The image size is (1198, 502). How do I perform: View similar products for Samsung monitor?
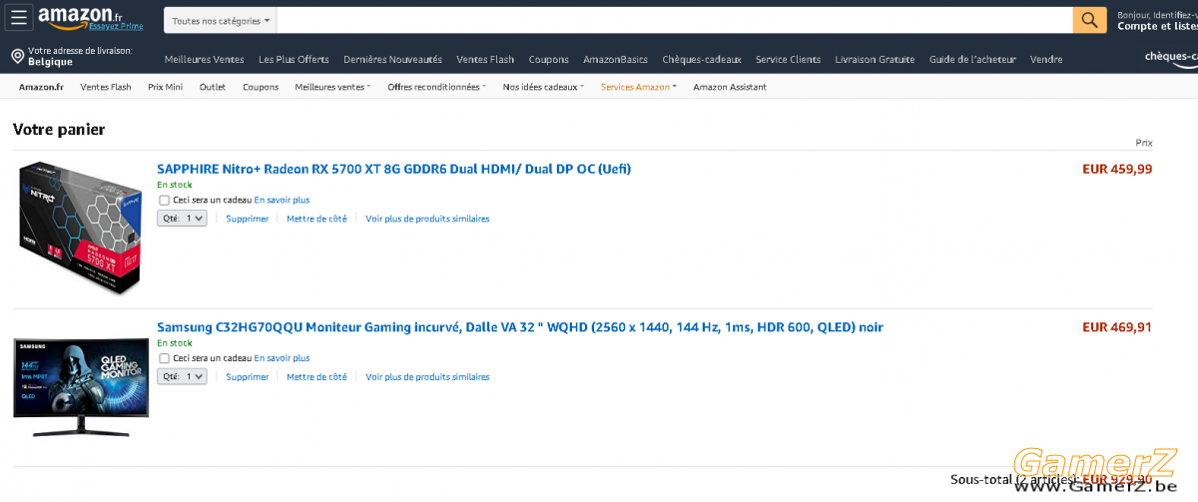click(427, 377)
